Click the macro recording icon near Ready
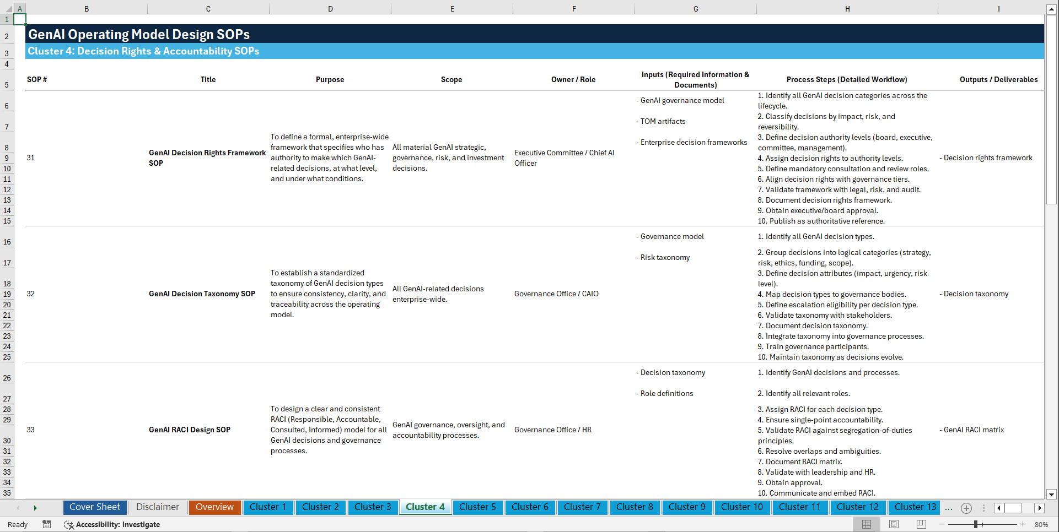The image size is (1059, 532). coord(47,524)
